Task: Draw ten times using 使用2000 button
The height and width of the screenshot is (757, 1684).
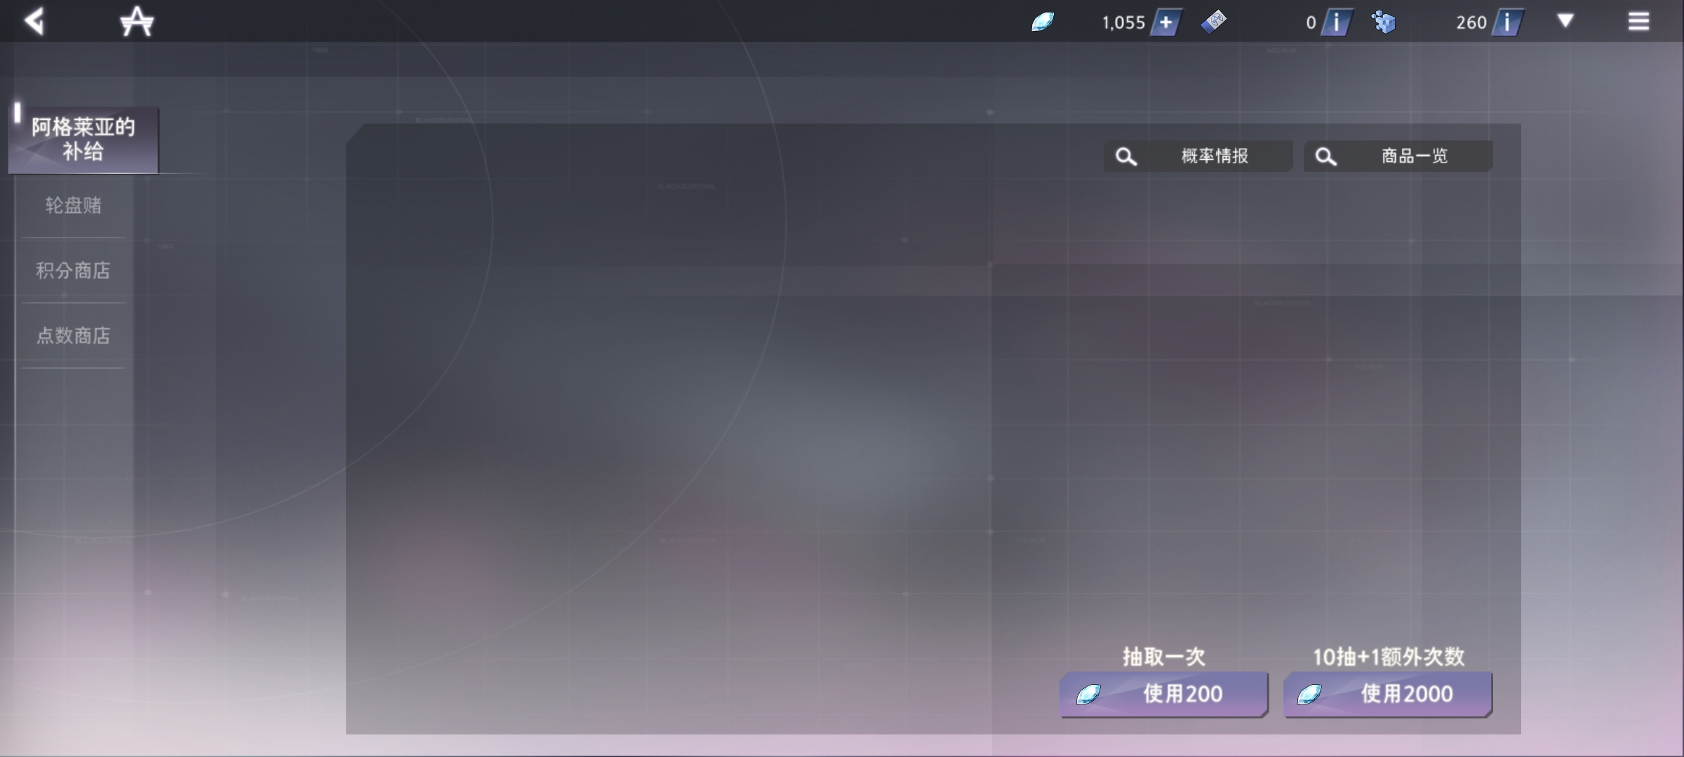Action: point(1388,694)
